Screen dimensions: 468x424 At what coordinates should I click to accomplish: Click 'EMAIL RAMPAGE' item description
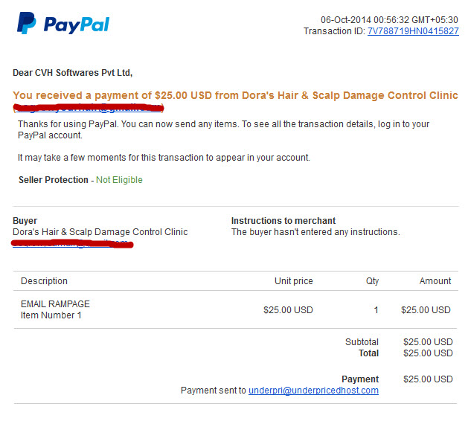point(55,304)
